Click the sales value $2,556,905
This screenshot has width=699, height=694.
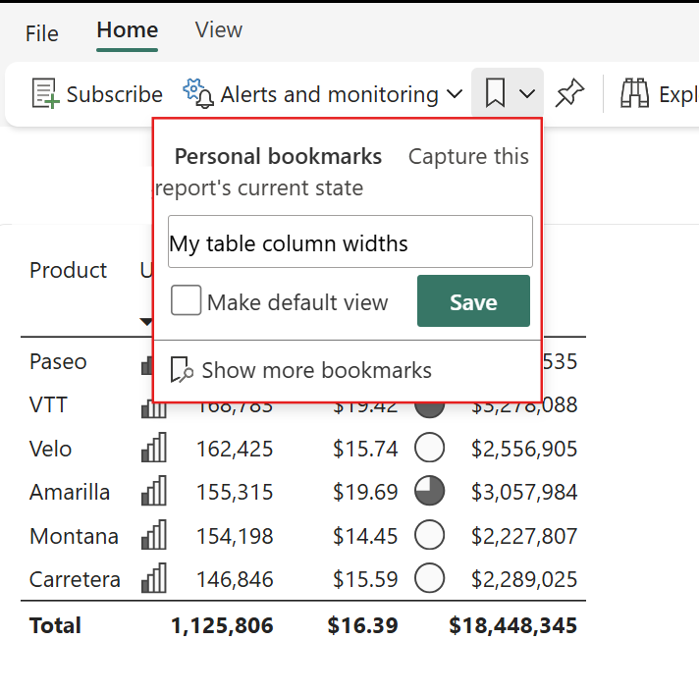pos(524,450)
